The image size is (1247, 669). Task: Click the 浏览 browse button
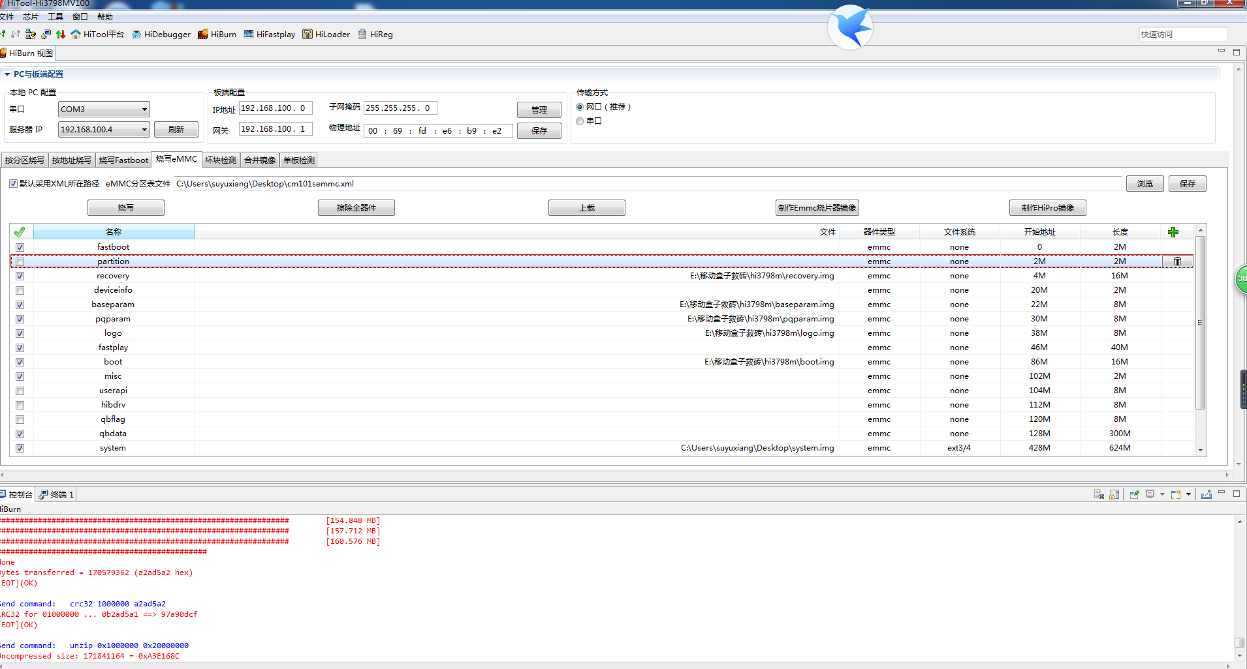pos(1145,184)
